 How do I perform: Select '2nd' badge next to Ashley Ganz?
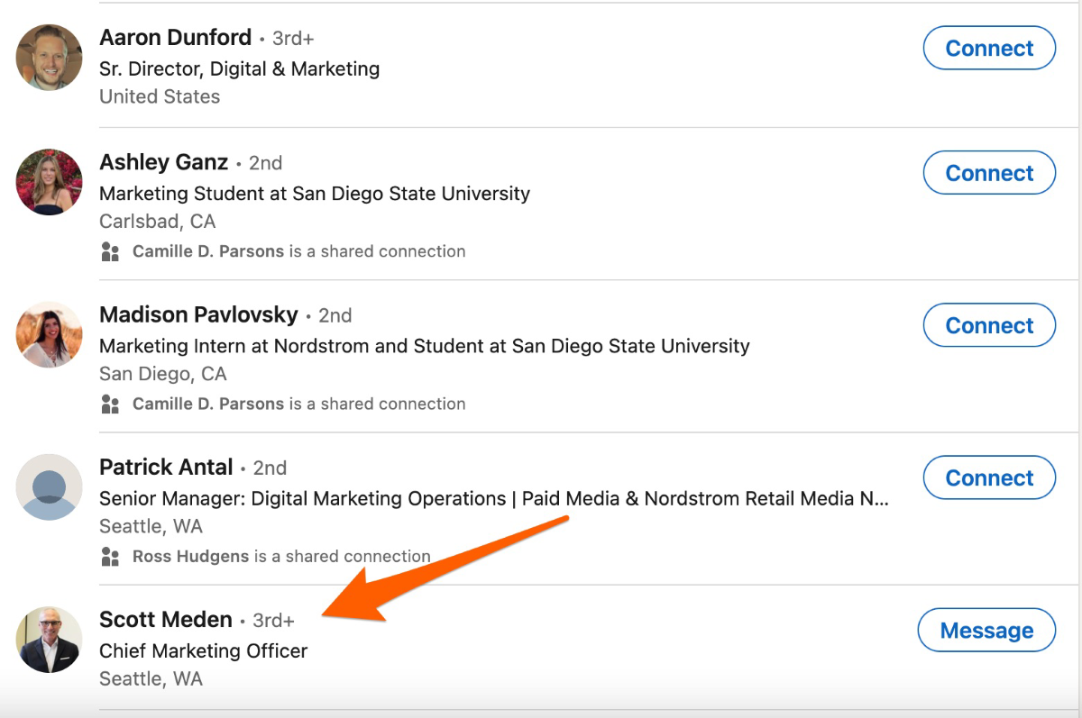coord(265,164)
